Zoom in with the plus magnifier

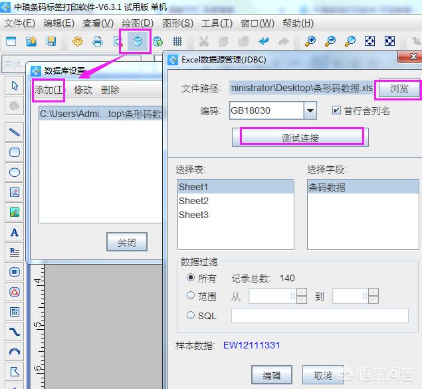(x=310, y=41)
